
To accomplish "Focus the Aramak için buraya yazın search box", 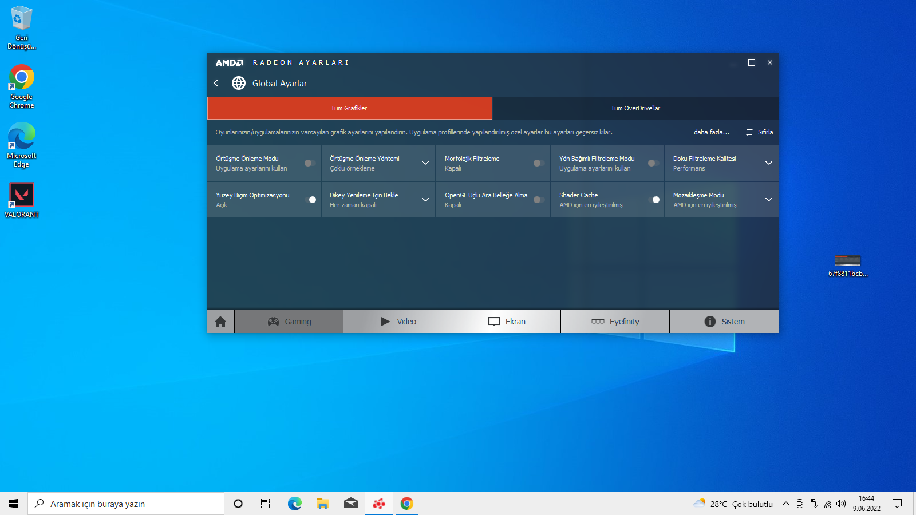I will (126, 504).
